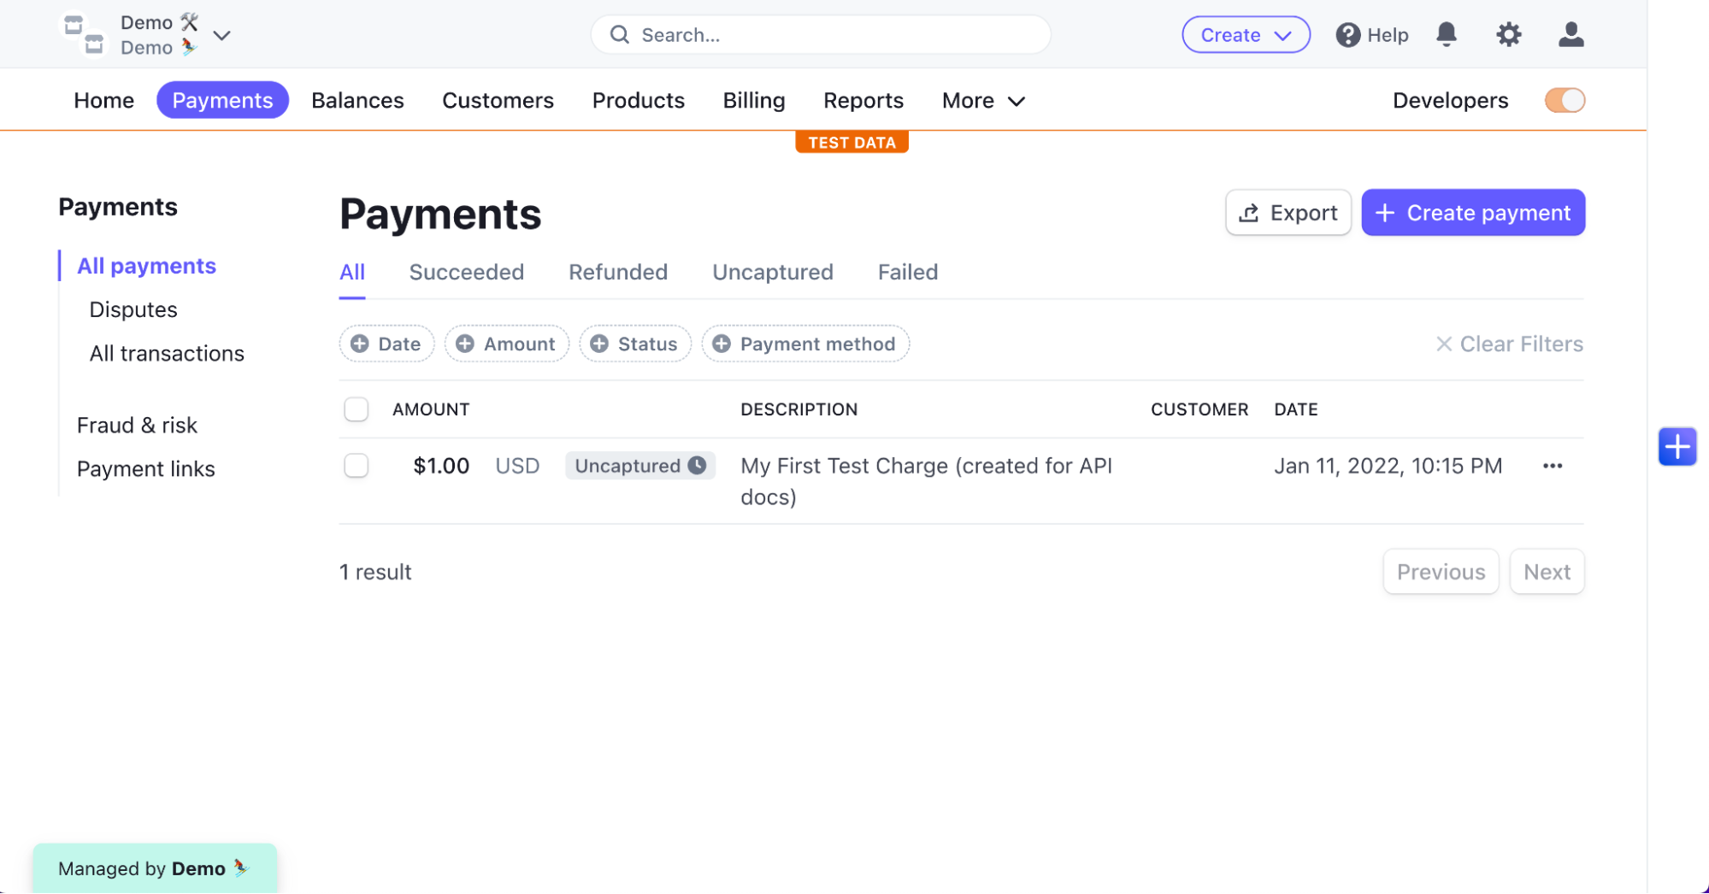
Task: Select the $1.00 payment row checkbox
Action: (357, 466)
